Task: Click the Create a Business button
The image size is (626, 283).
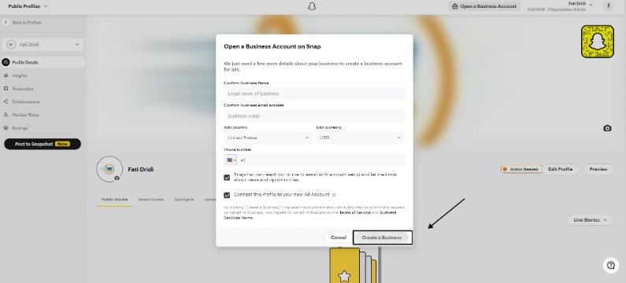Action: point(382,237)
